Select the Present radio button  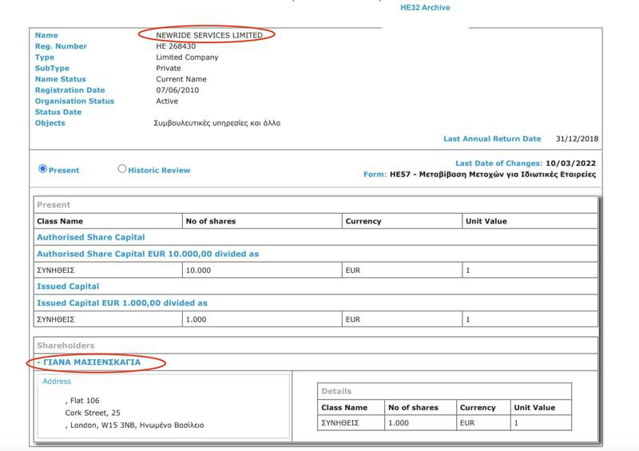pyautogui.click(x=43, y=168)
